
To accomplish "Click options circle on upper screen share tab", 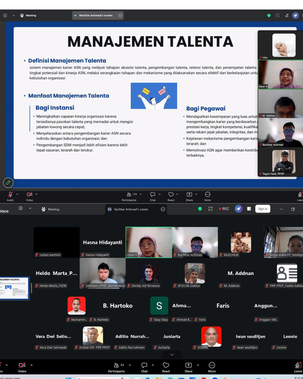I will [120, 16].
